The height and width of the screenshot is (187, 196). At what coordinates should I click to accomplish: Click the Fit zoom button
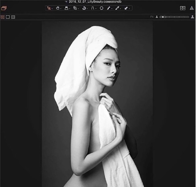(x=152, y=17)
